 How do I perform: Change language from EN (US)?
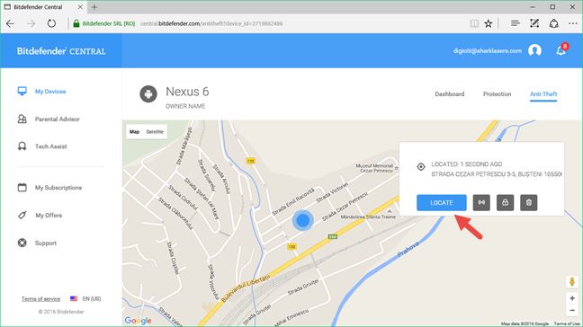tap(85, 299)
